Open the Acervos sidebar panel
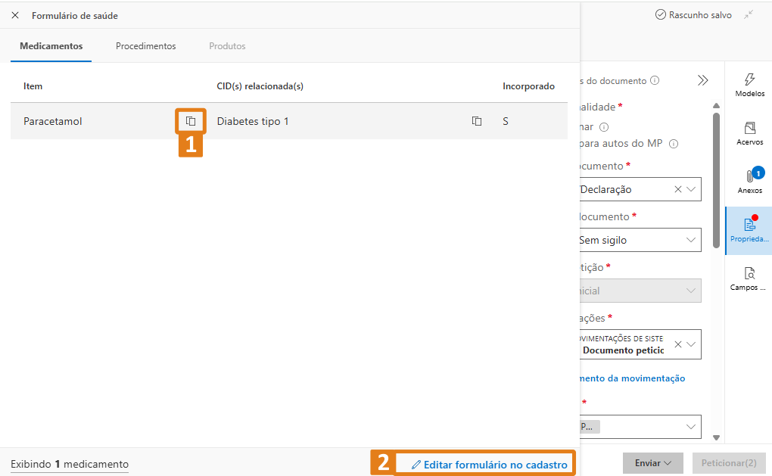 pos(749,133)
